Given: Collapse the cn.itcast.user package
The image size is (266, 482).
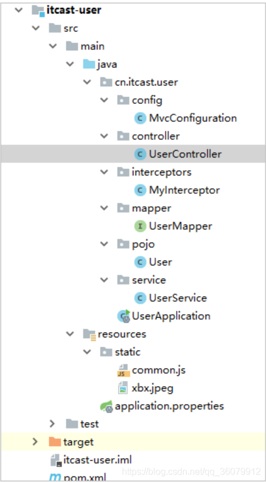Looking at the screenshot, I should [x=87, y=82].
